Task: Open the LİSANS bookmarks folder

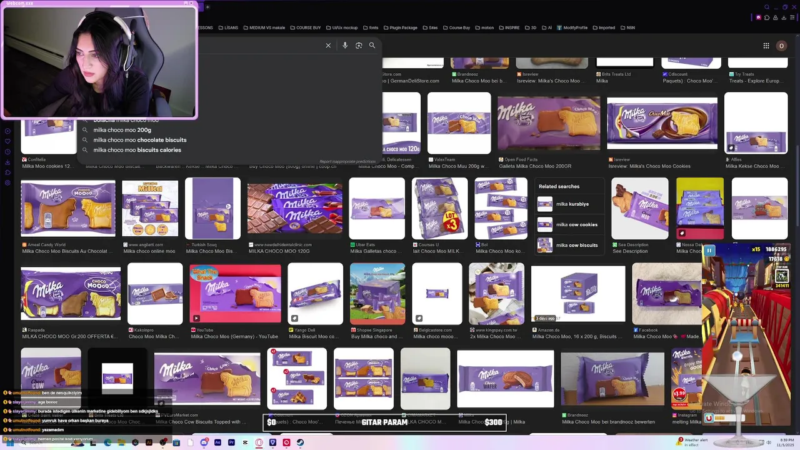Action: tap(227, 27)
